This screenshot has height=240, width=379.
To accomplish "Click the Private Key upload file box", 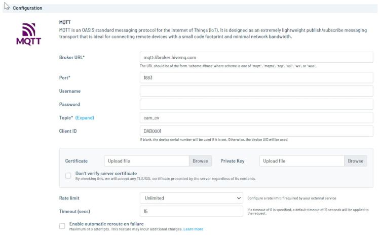I will coord(302,161).
